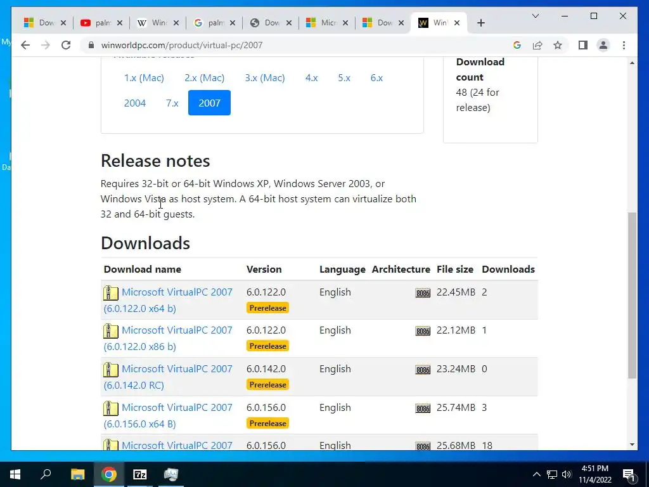Close the YouTube palm tab

pos(120,23)
